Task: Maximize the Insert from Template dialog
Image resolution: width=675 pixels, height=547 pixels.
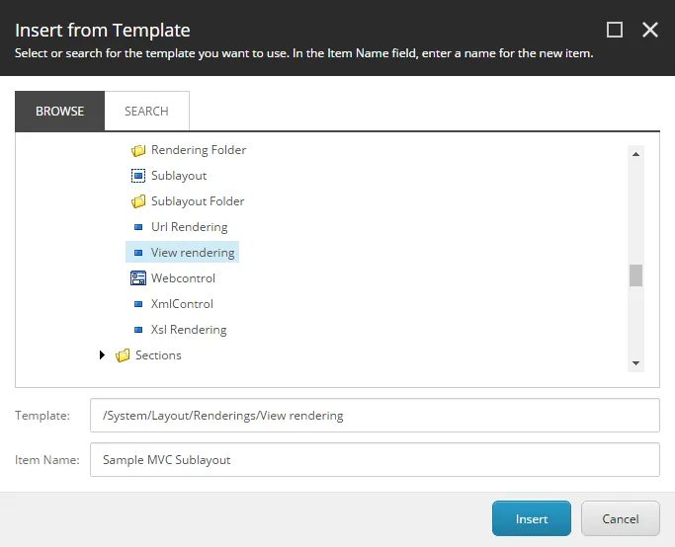Action: pyautogui.click(x=615, y=30)
